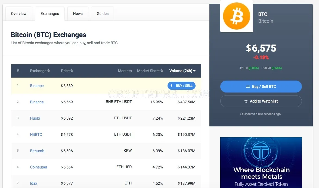Viewport: 319px width, 188px height.
Task: Click the Price column sort arrows
Action: point(72,71)
